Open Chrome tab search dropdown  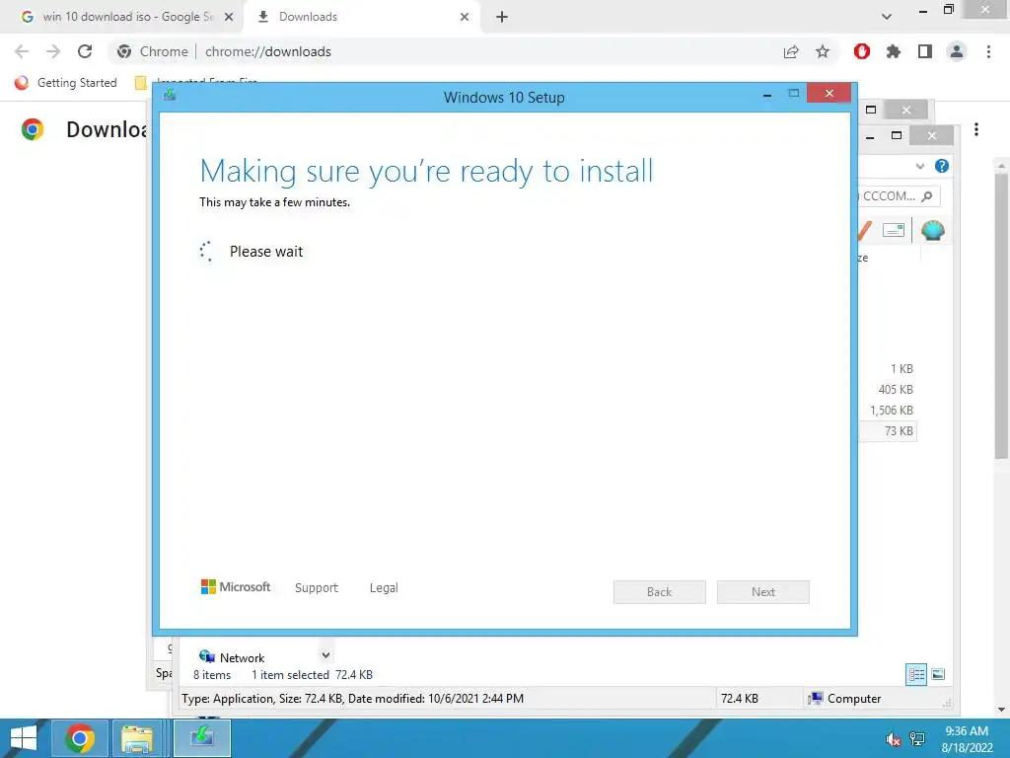click(887, 17)
